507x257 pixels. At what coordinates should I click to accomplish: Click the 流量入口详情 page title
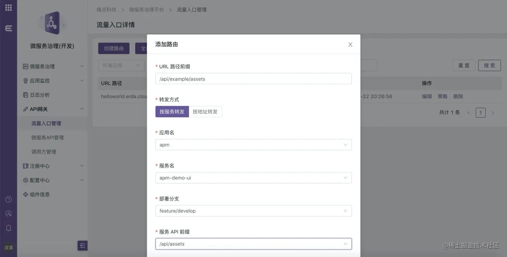tap(115, 25)
